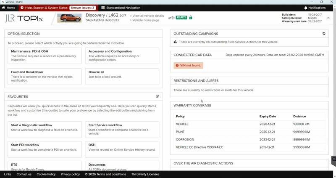The height and width of the screenshot is (178, 336).
Task: Select the Maintenance, PDI & OSH option
Action: pos(45,56)
